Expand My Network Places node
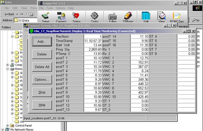The height and width of the screenshot is (131, 203). [x=2, y=130]
